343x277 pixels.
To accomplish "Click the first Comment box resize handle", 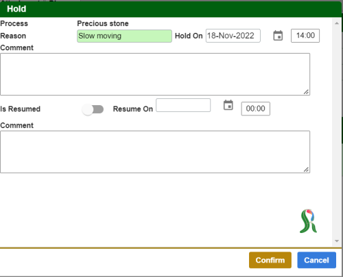I will [306, 91].
